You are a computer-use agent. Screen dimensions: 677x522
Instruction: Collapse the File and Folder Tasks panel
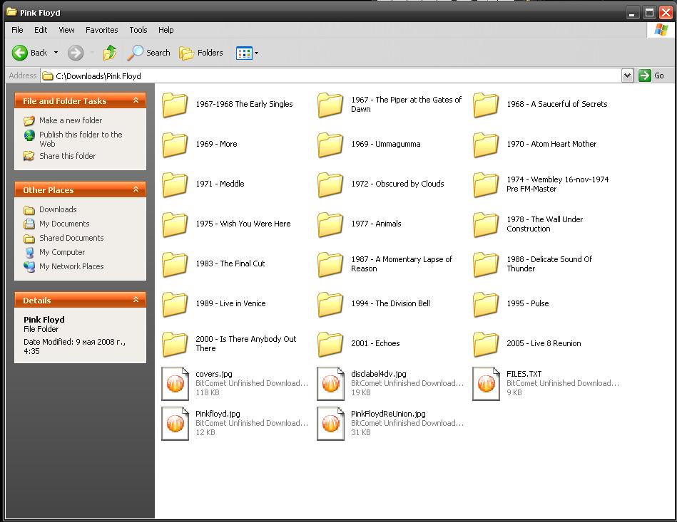136,101
